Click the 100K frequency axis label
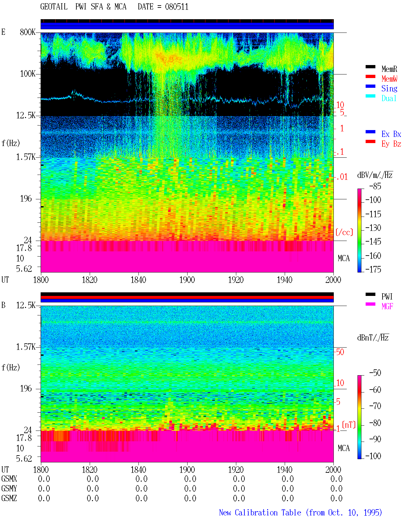416x518 pixels. (28, 74)
